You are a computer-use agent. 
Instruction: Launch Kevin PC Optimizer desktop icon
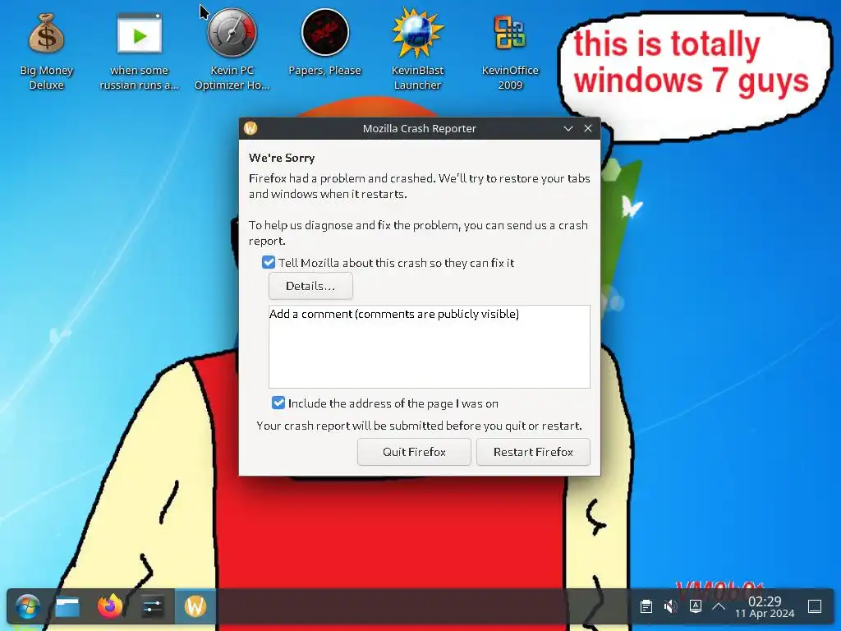pos(232,51)
